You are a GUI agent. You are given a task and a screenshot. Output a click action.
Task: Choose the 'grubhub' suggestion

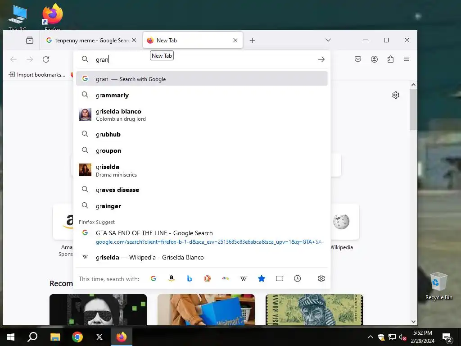pos(202,134)
